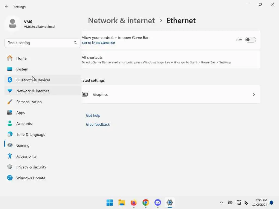The width and height of the screenshot is (279, 209).
Task: Click the Find a setting field
Action: (x=40, y=43)
